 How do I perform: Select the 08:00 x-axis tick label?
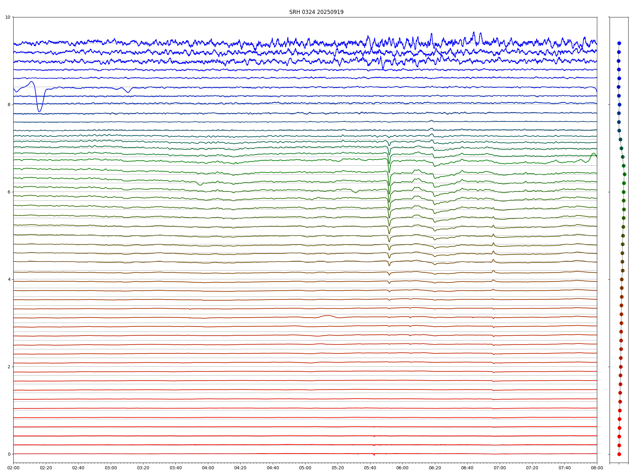[x=597, y=468]
